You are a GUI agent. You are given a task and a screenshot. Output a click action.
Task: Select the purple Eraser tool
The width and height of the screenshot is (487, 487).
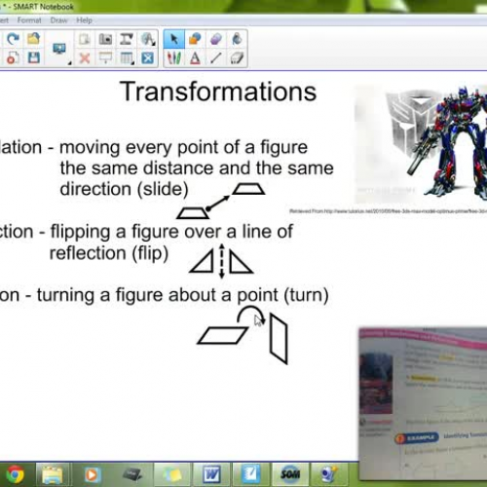pos(216,39)
